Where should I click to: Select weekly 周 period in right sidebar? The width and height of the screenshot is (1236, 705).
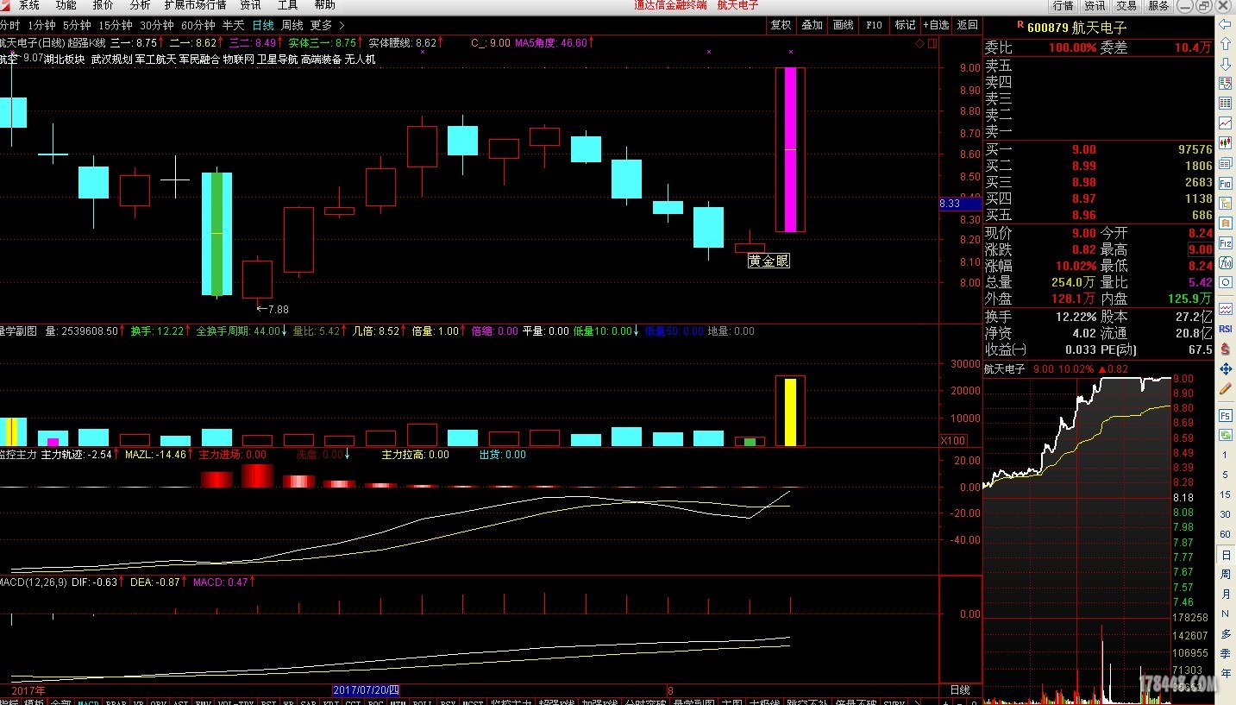coord(1226,574)
